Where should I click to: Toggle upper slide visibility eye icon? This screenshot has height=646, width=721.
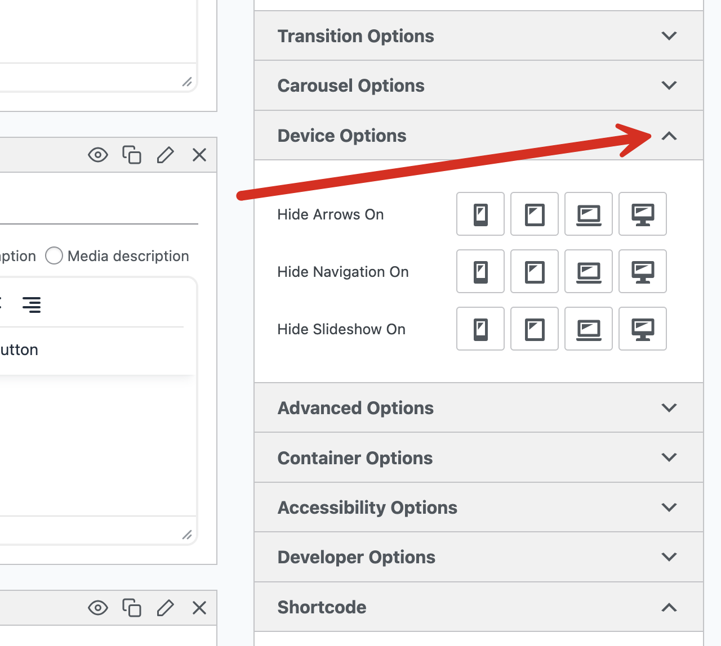pos(98,155)
